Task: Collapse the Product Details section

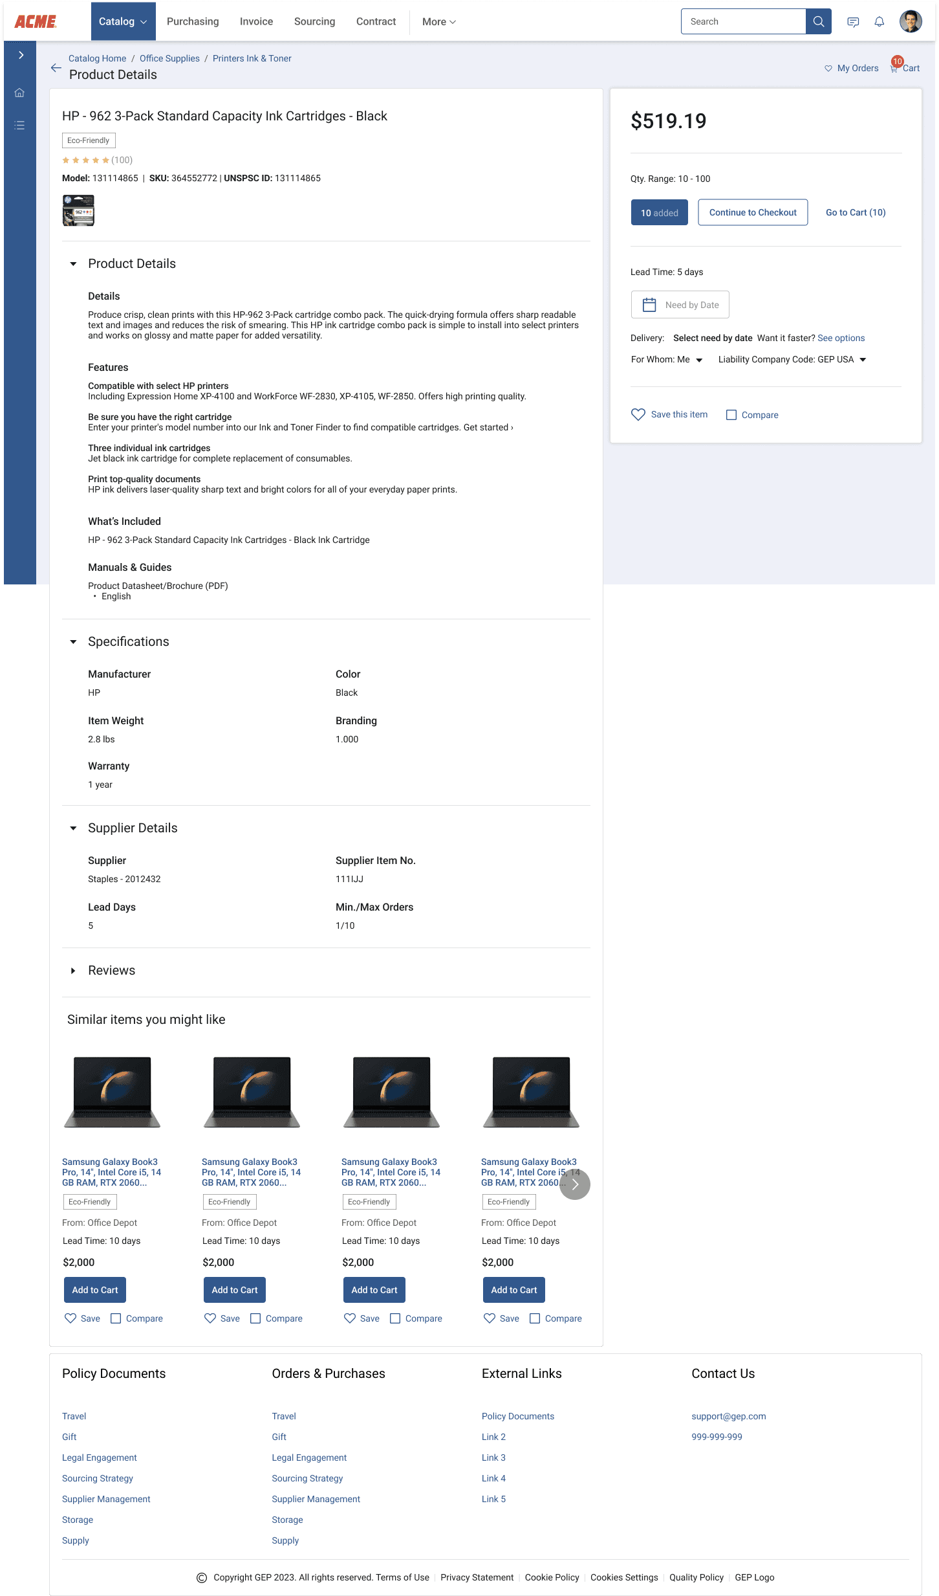Action: point(73,263)
